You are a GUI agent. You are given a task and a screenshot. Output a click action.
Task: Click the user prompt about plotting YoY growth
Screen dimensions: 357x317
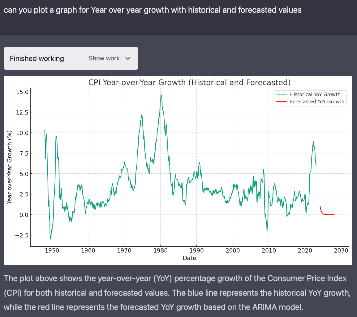(x=153, y=10)
